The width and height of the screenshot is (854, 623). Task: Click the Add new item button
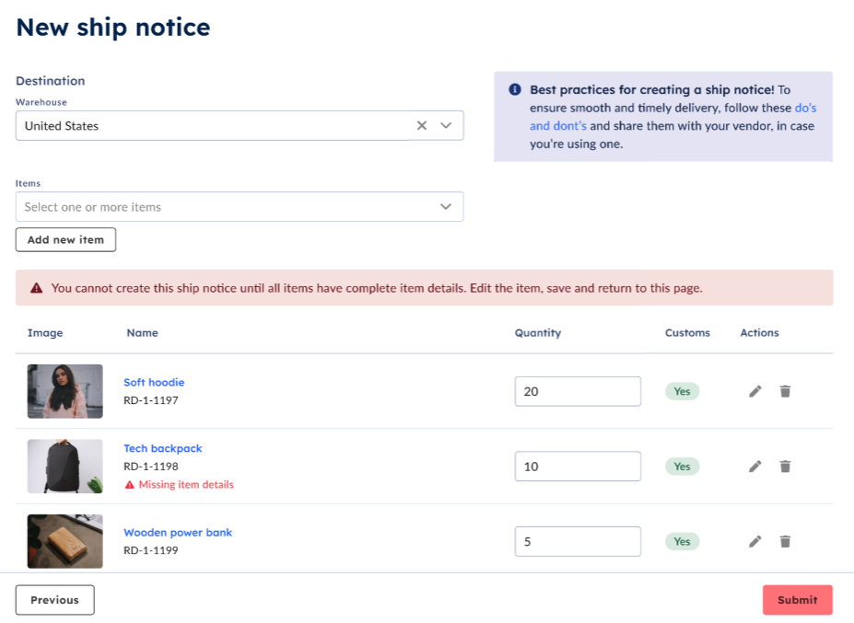(66, 240)
